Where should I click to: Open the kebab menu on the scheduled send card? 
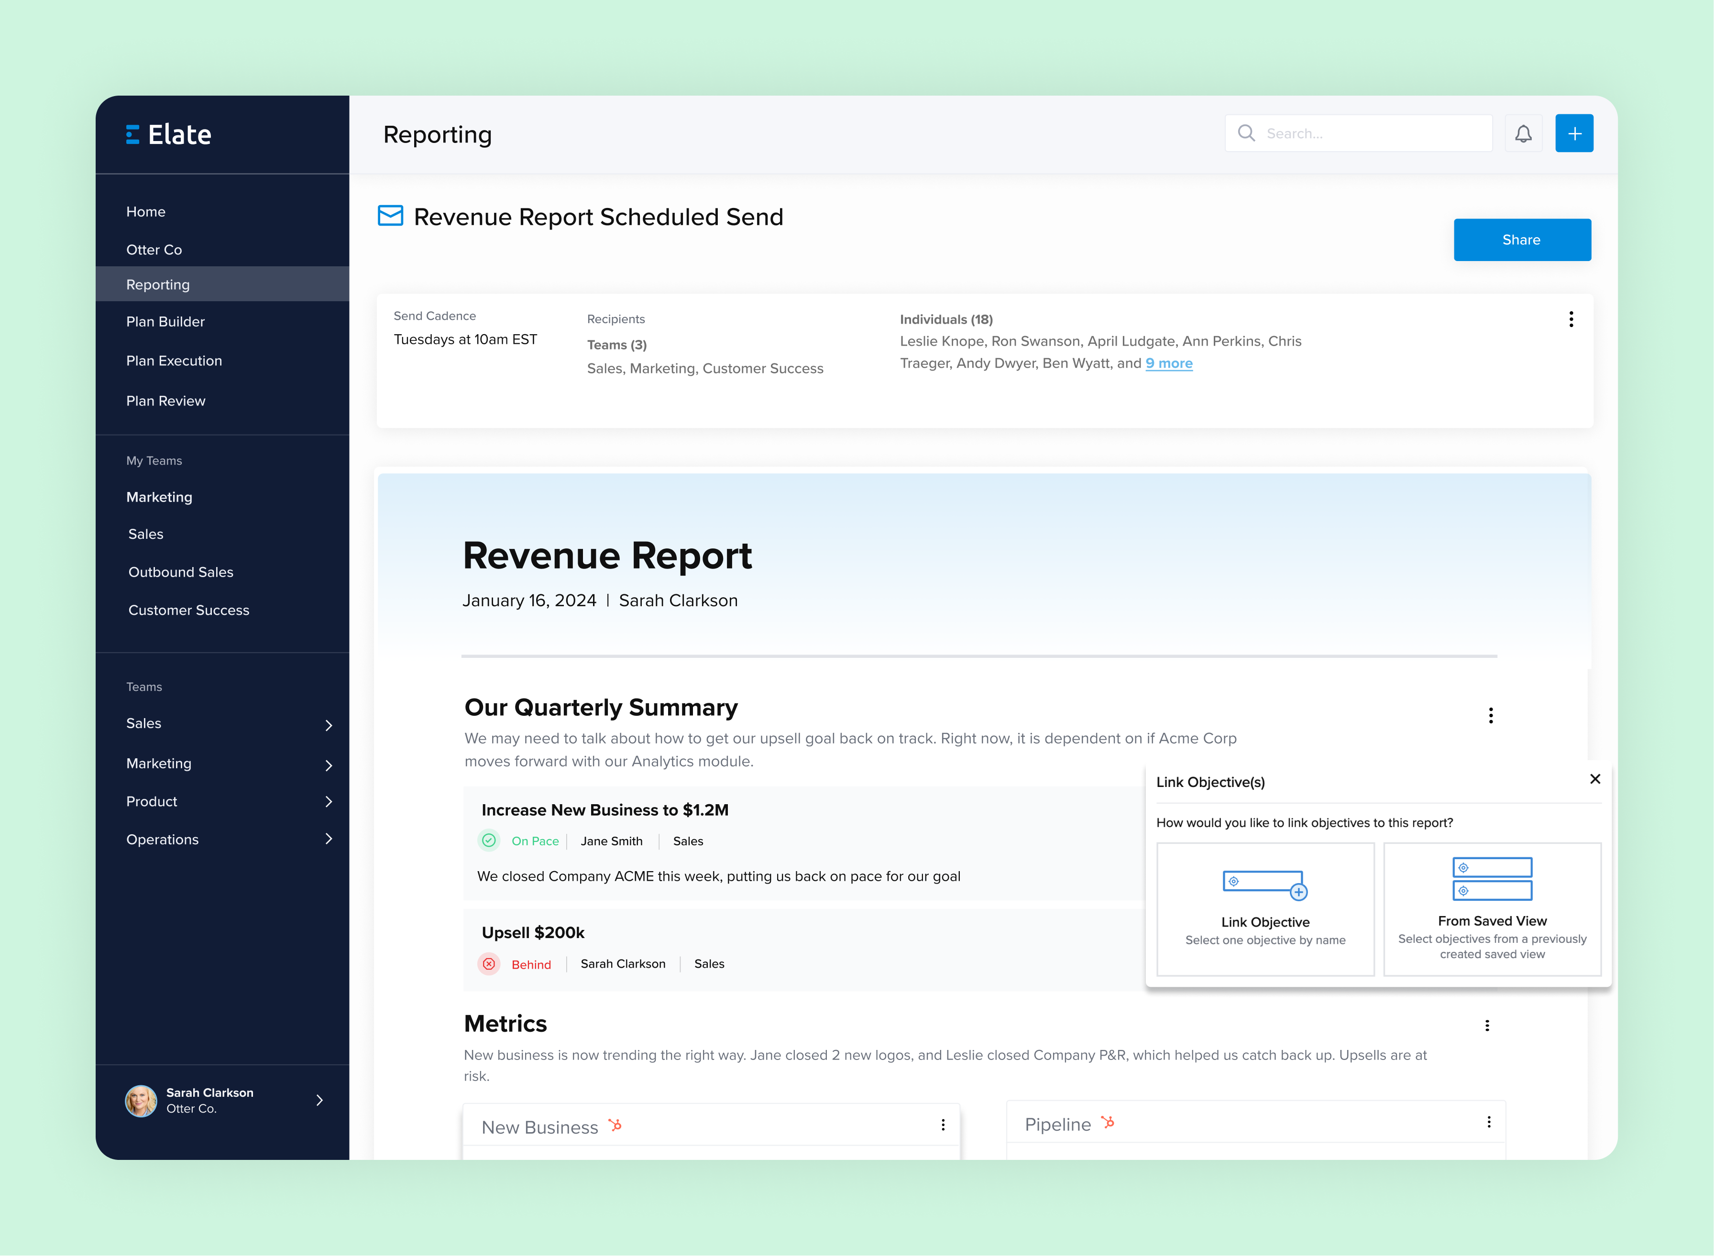(1571, 319)
